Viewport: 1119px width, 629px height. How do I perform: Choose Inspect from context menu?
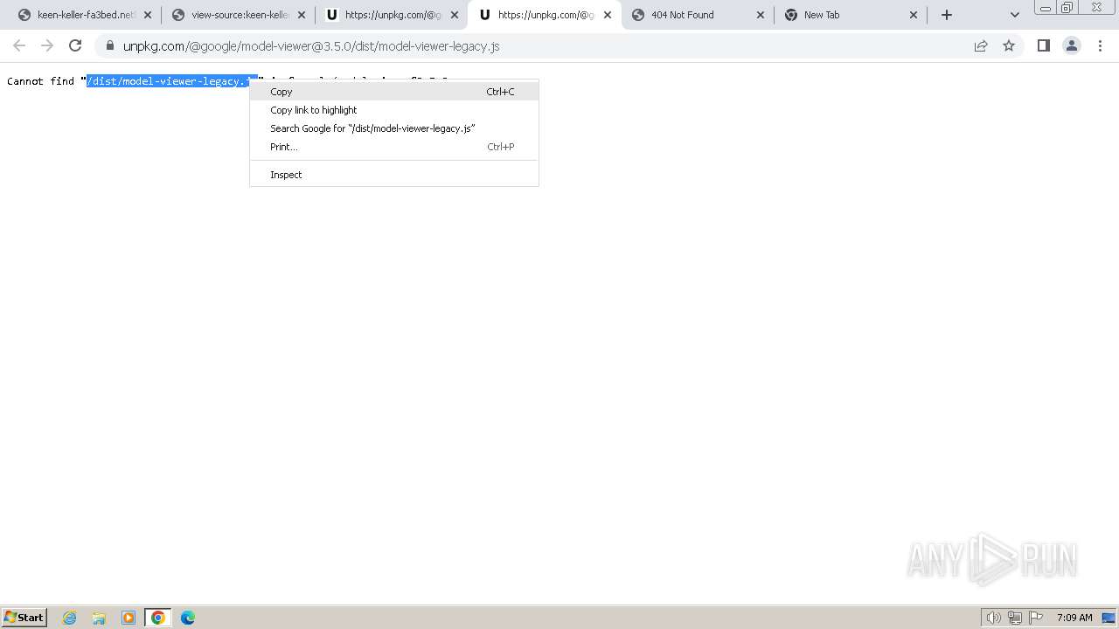pos(394,175)
